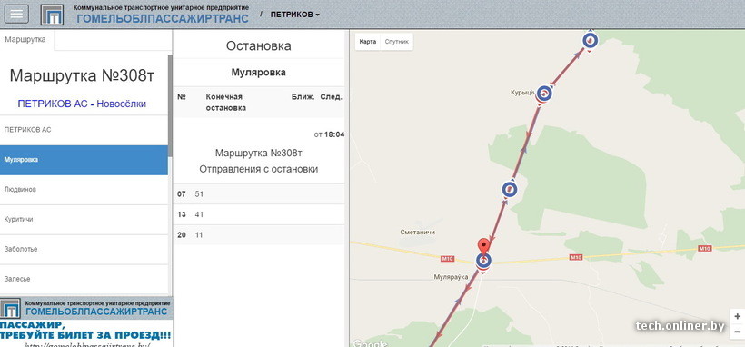
Task: Click the Гомельоблпассажиртранс logo icon
Action: [x=52, y=15]
